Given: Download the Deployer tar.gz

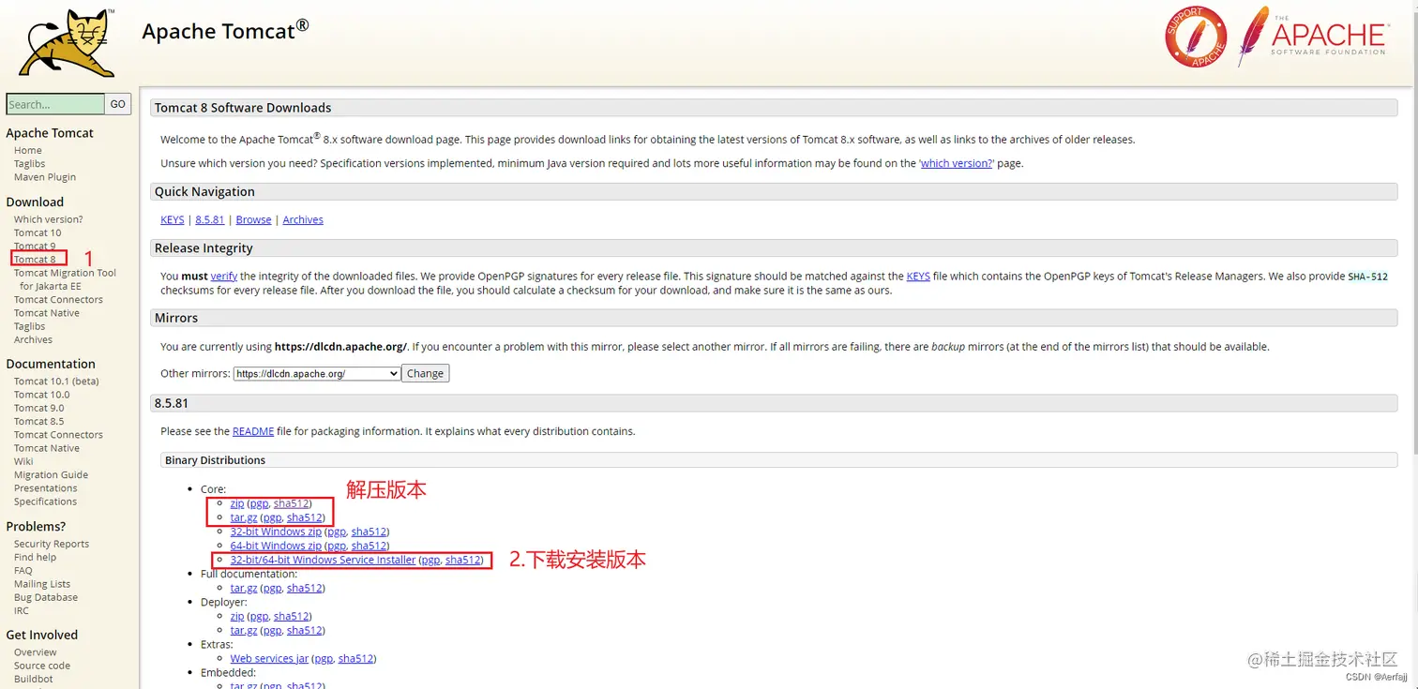Looking at the screenshot, I should pos(244,630).
